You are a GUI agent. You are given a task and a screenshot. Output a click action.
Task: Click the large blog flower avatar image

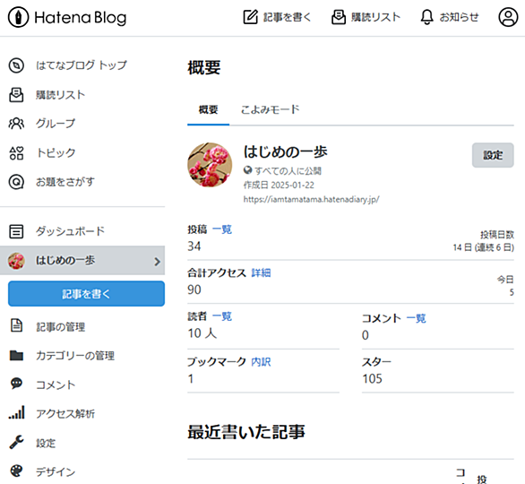point(210,165)
